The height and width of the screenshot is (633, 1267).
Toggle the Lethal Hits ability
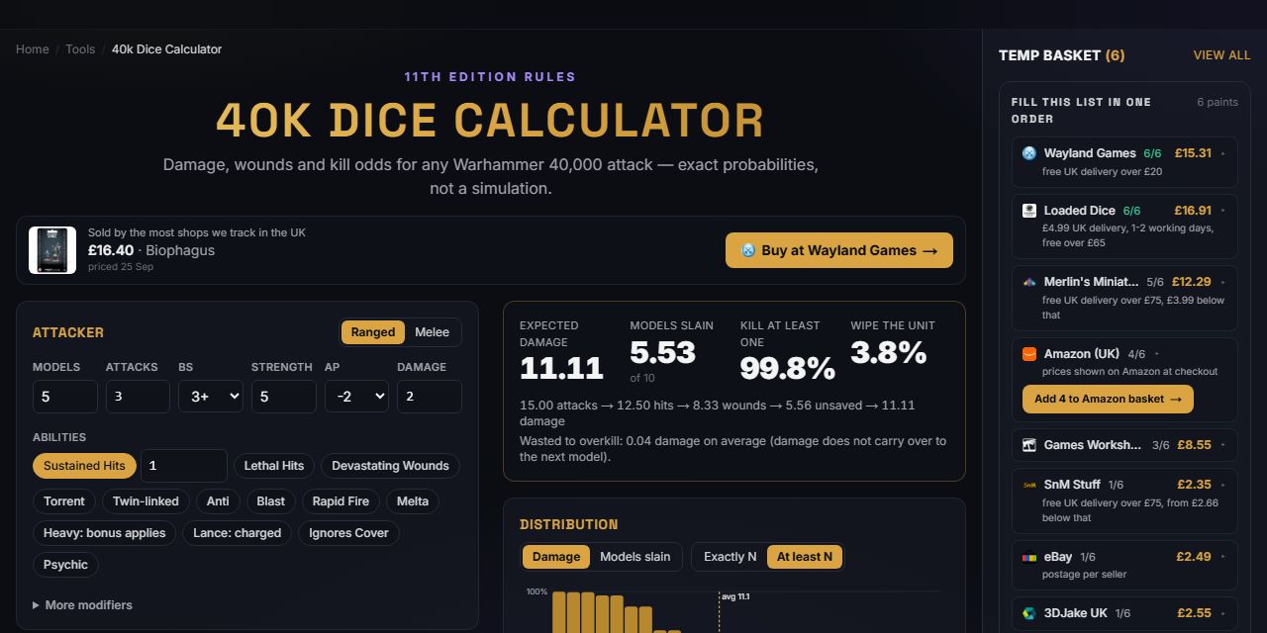tap(274, 466)
